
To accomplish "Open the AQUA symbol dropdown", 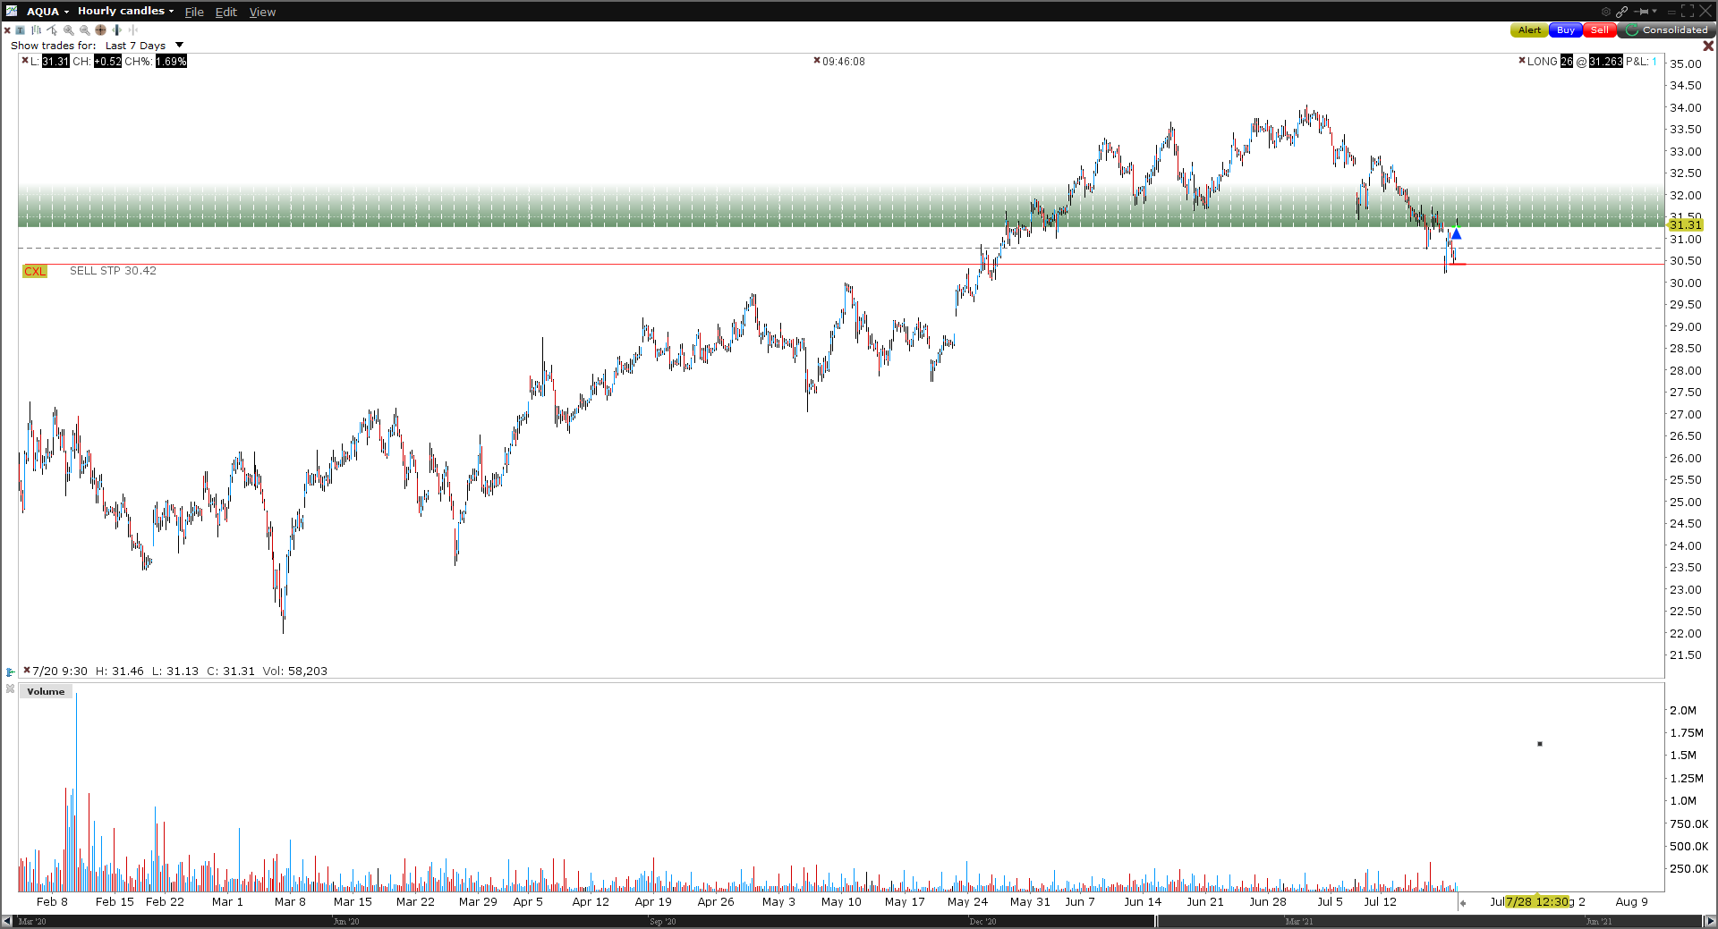I will click(47, 11).
